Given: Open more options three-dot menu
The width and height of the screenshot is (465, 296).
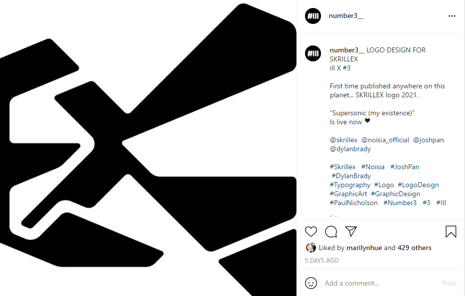Looking at the screenshot, I should point(451,16).
